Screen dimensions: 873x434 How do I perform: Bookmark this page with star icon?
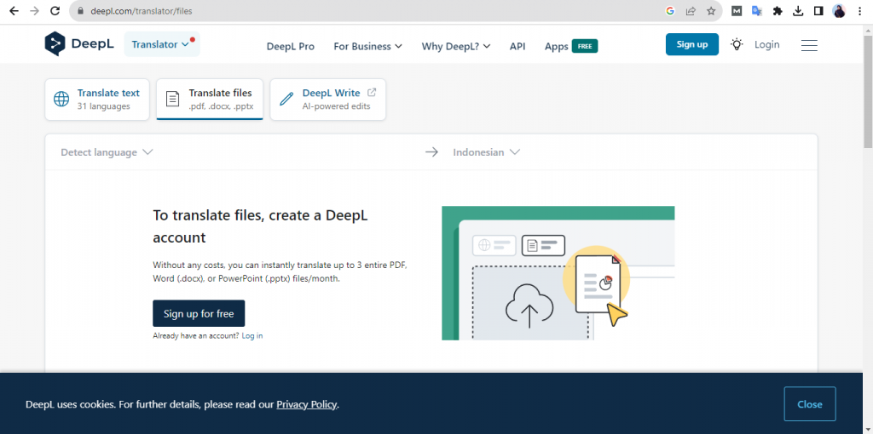click(711, 10)
